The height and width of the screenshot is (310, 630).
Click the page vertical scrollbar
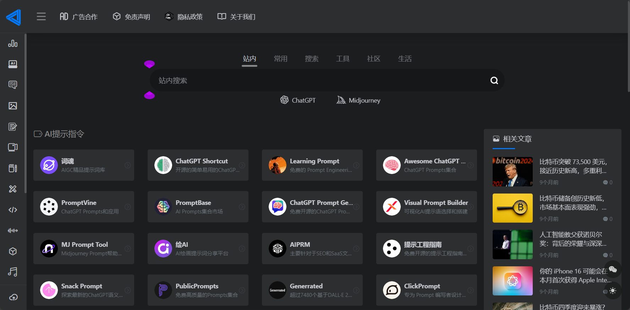[629, 46]
